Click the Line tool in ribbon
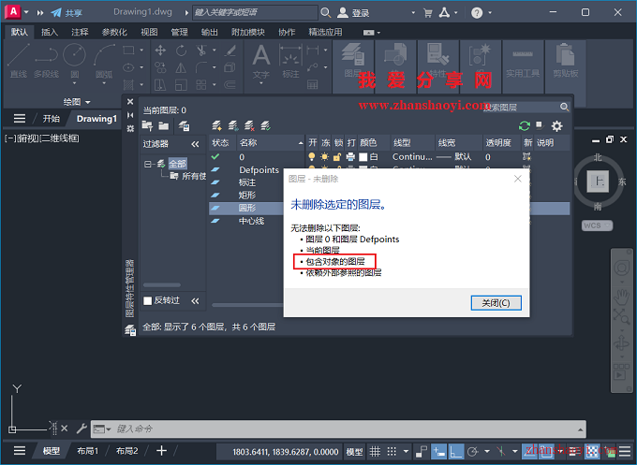 pos(18,59)
